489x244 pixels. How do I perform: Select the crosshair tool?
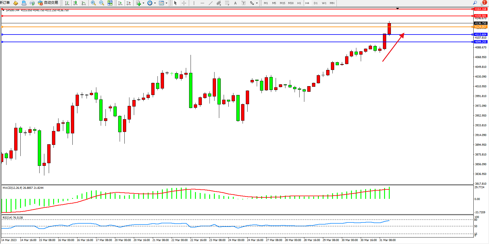coord(184,3)
